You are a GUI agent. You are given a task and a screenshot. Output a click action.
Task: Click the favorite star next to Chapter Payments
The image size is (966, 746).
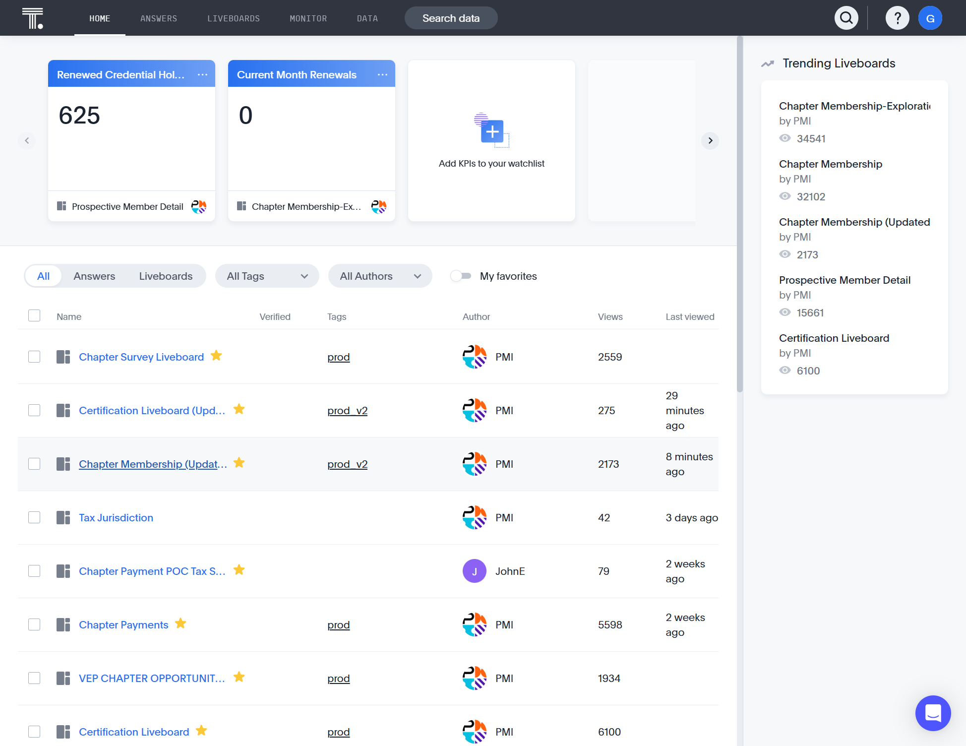click(181, 623)
